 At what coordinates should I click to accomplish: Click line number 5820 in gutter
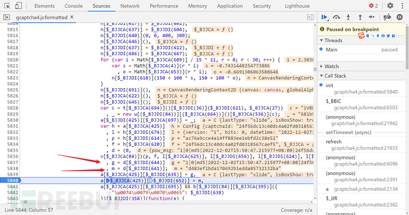[12, 60]
